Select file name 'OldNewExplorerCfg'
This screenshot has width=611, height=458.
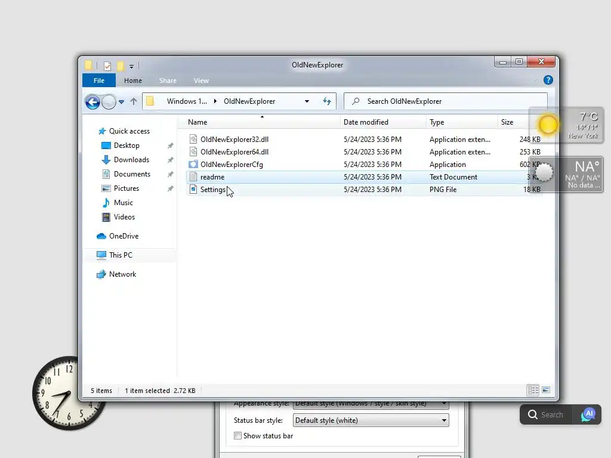[232, 165]
